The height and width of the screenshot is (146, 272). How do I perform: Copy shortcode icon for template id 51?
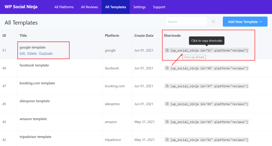coord(167,50)
